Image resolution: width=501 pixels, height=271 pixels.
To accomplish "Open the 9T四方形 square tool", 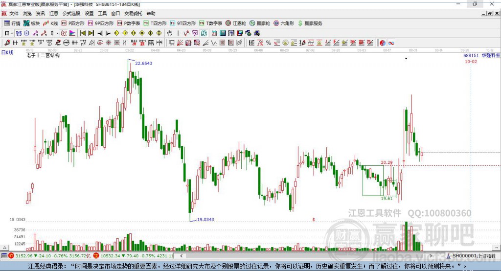I will click(x=183, y=23).
